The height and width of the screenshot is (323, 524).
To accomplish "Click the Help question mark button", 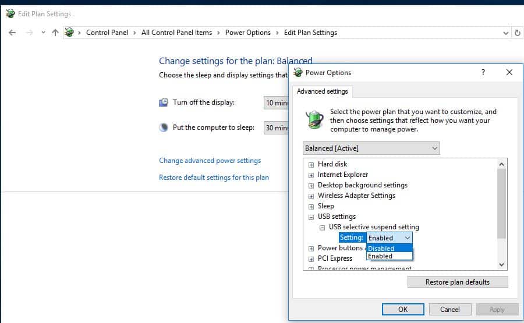I will 483,72.
